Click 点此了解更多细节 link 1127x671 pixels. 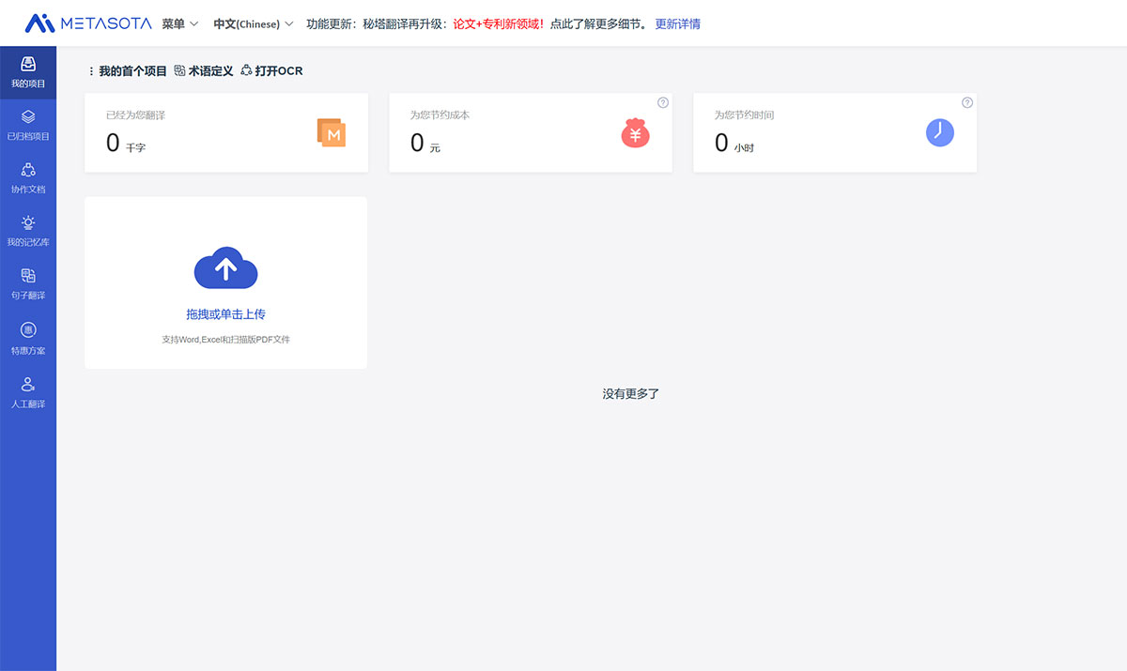coord(598,23)
